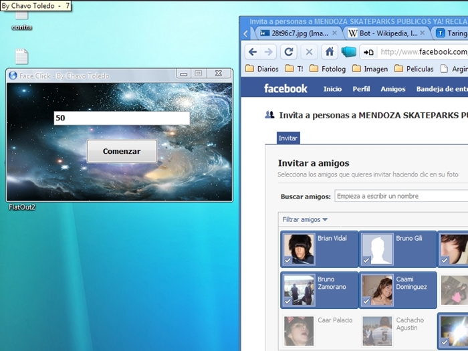Open the Peliculas bookmarks folder
Screen dimensions: 468x351
(x=414, y=69)
